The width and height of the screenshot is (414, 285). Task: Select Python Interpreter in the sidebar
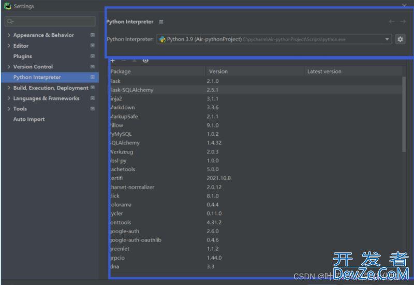coord(50,77)
